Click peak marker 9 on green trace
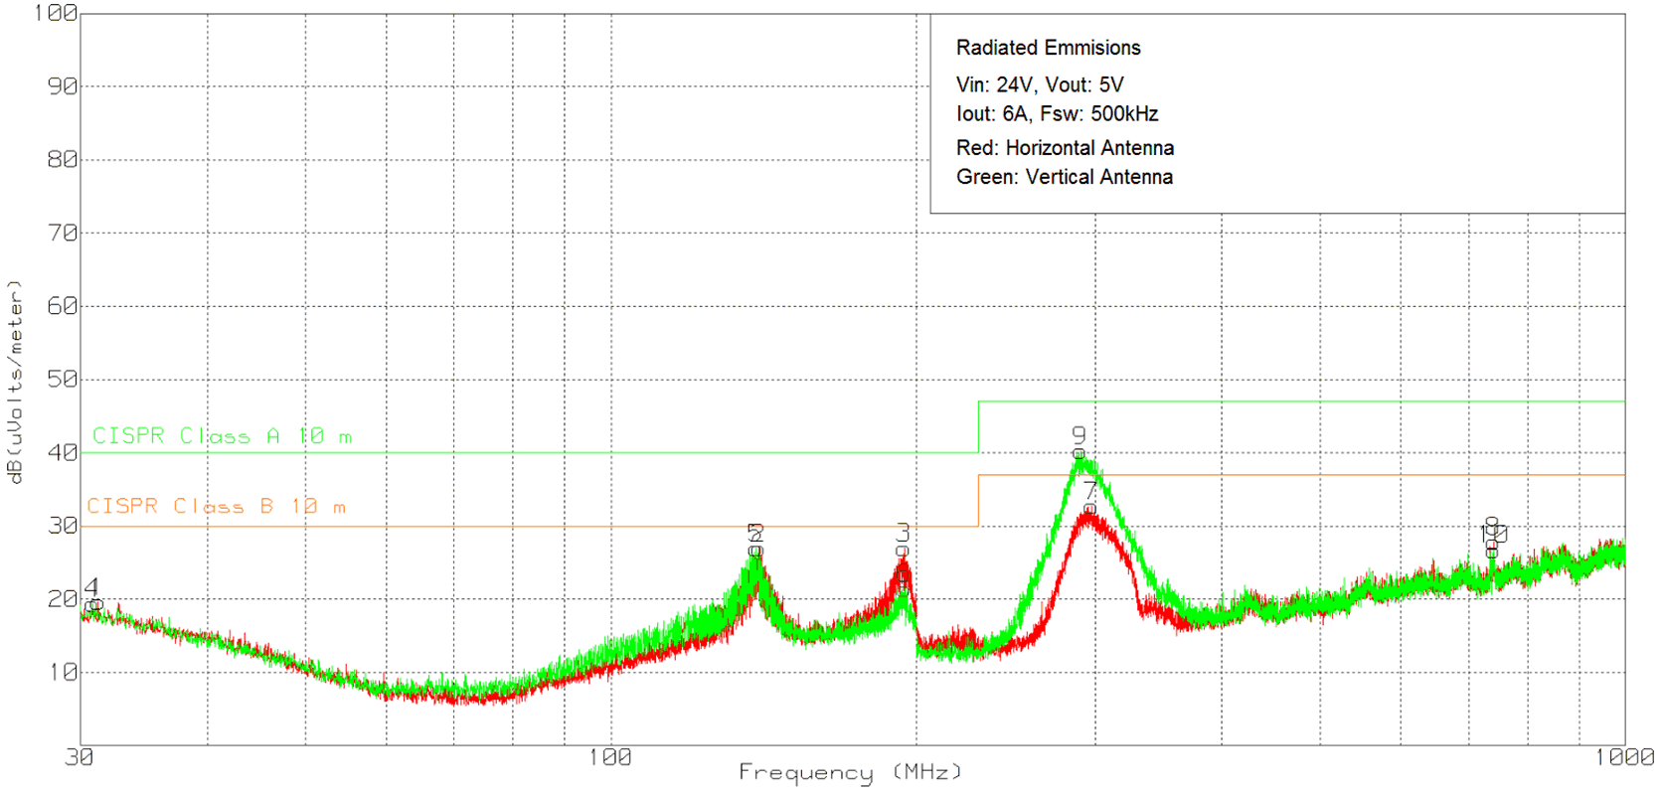 coord(1079,435)
